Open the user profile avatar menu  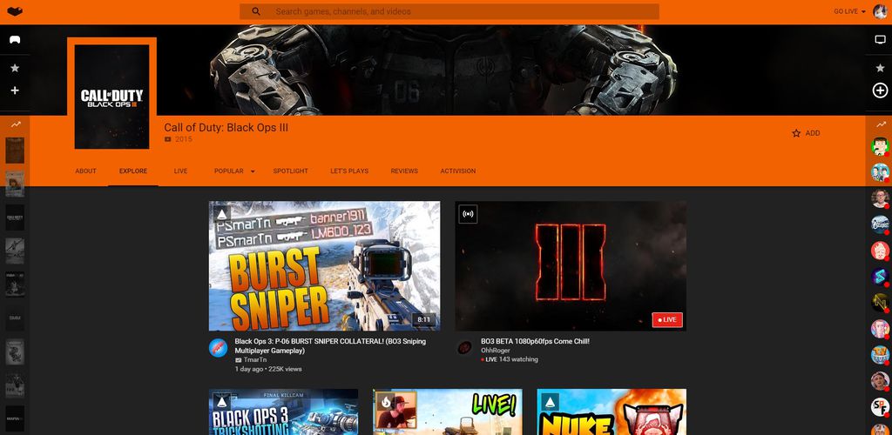tap(880, 11)
